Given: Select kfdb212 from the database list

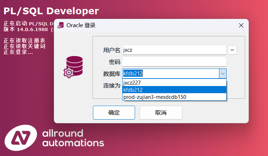Looking at the screenshot, I should [174, 90].
